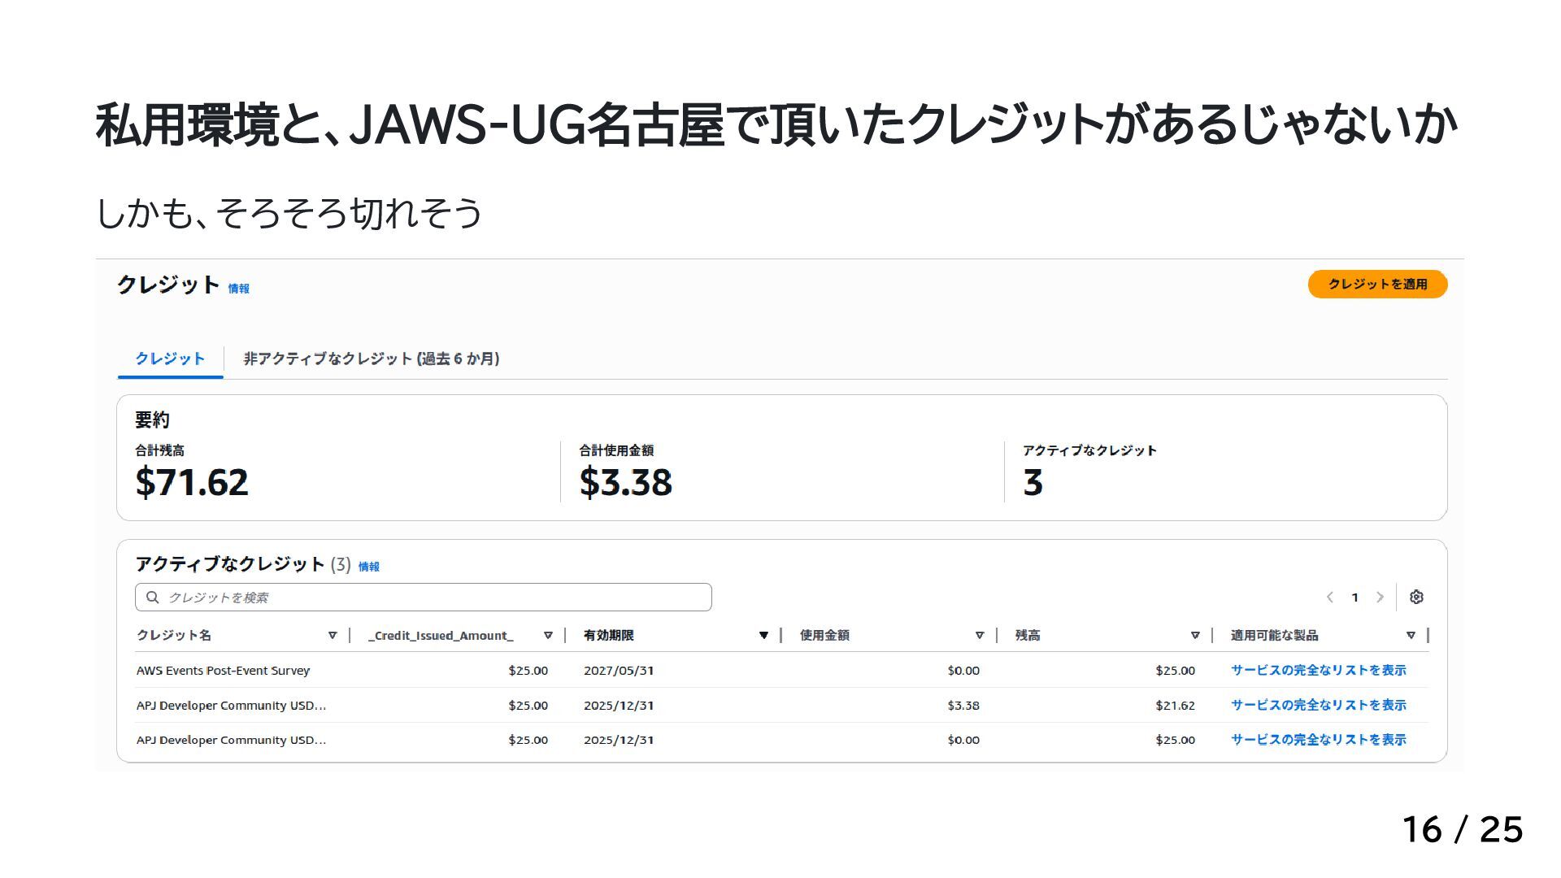Image resolution: width=1561 pixels, height=878 pixels.
Task: Show service list for $21.62 balance credit
Action: (x=1318, y=705)
